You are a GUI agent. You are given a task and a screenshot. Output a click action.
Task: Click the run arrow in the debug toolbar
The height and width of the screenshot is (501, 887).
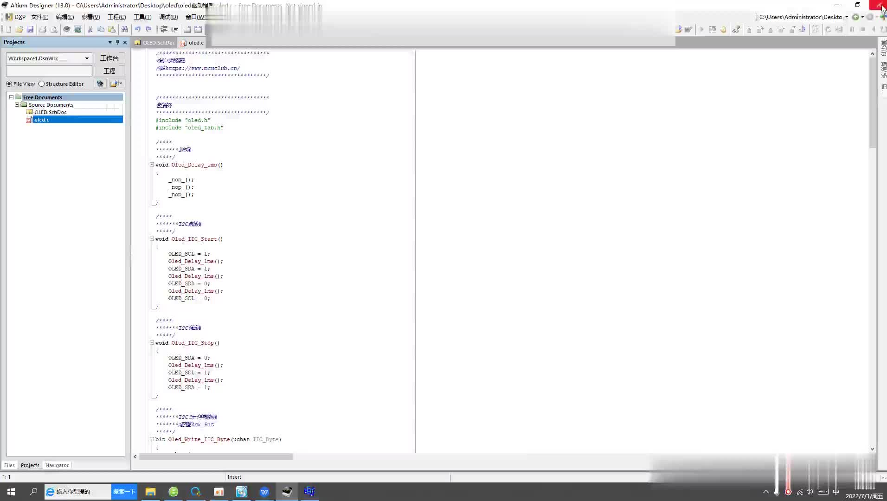[x=701, y=29]
